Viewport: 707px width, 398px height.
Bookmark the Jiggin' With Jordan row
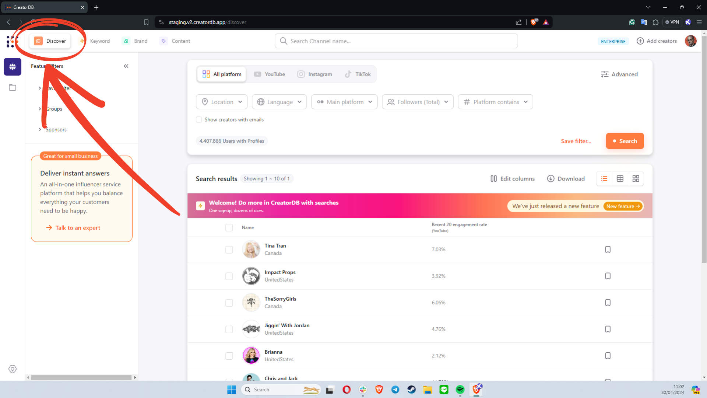(x=608, y=329)
